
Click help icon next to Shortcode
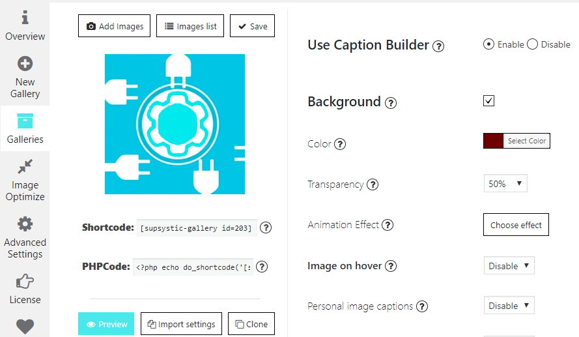tap(266, 227)
